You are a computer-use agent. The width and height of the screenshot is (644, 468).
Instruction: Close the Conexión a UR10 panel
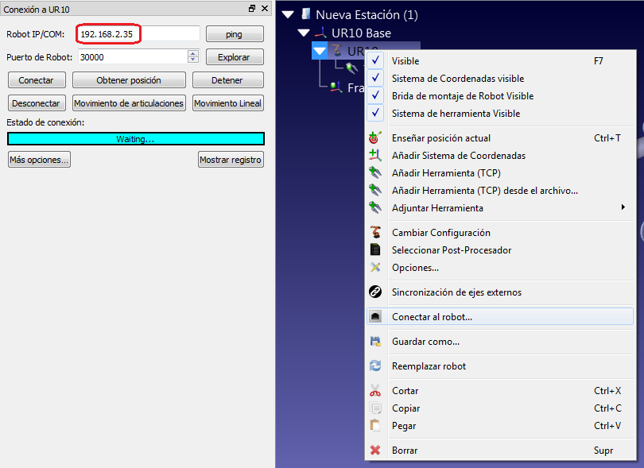coord(265,8)
